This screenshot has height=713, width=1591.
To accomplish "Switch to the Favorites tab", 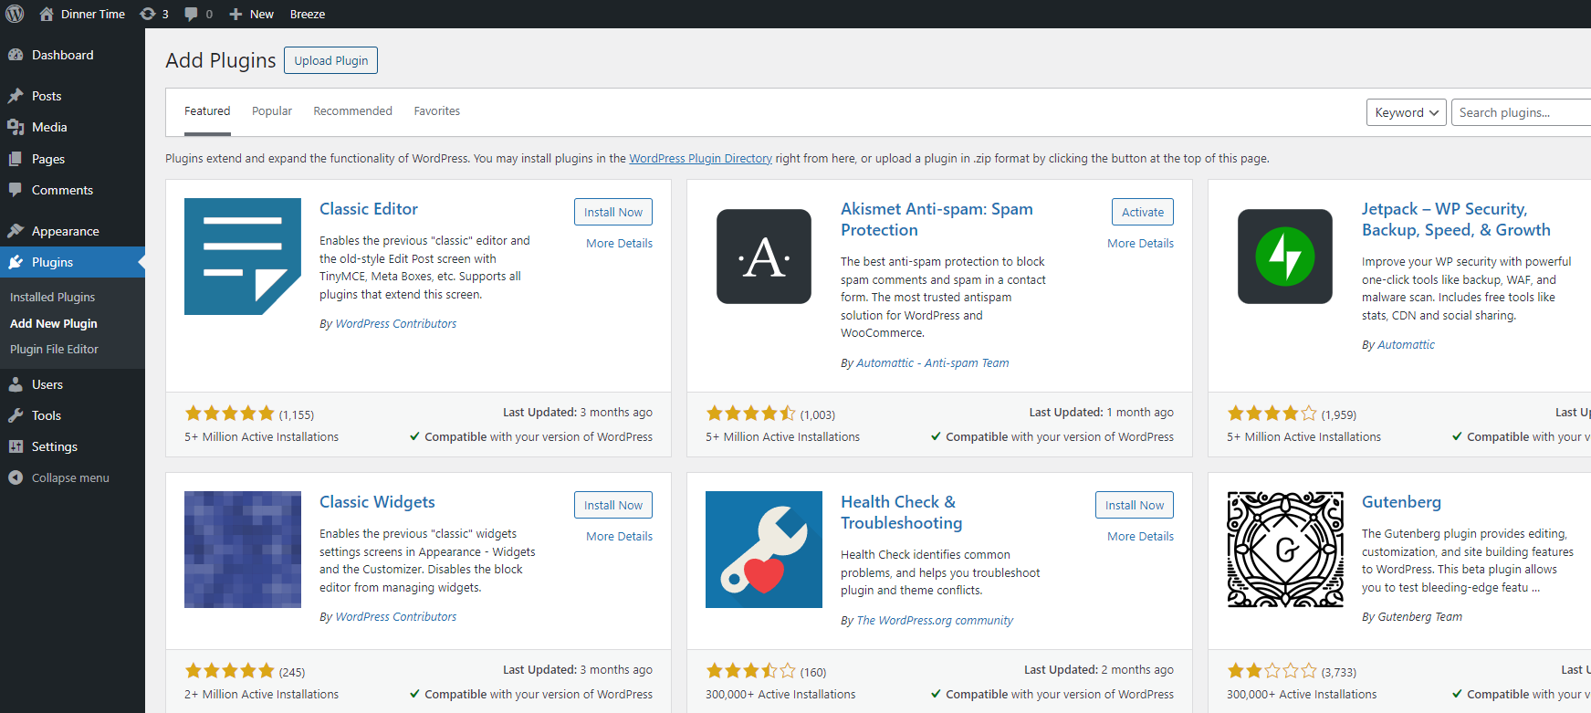I will pyautogui.click(x=437, y=111).
